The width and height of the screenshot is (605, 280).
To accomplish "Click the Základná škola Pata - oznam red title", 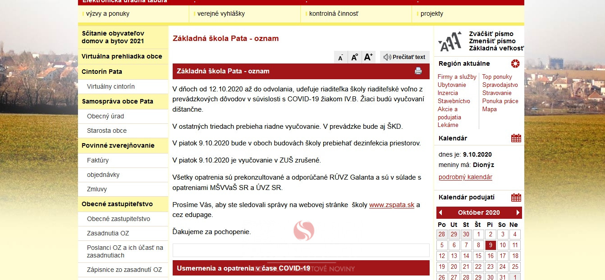I will click(x=226, y=38).
